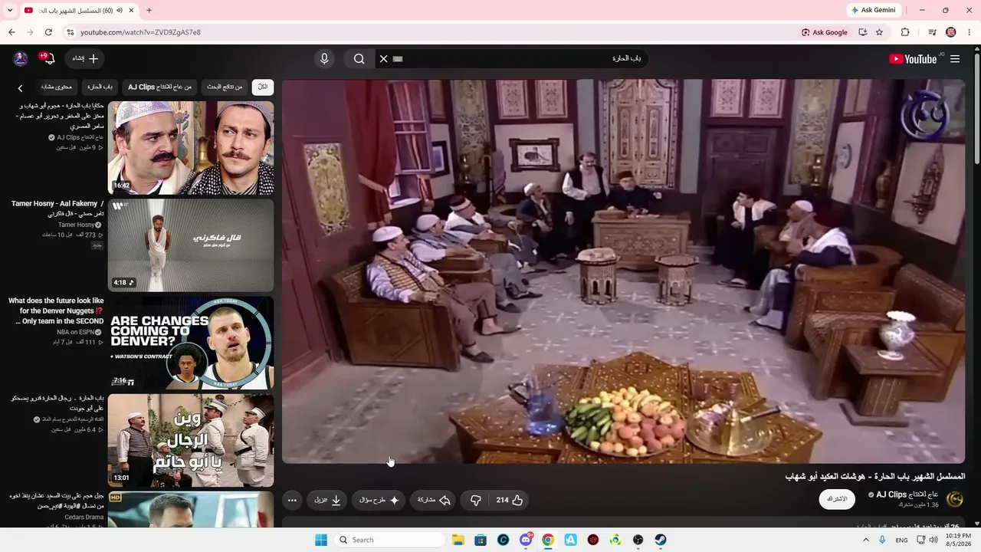981x552 pixels.
Task: Open the YouTube Create (إنشاء) menu
Action: point(85,59)
